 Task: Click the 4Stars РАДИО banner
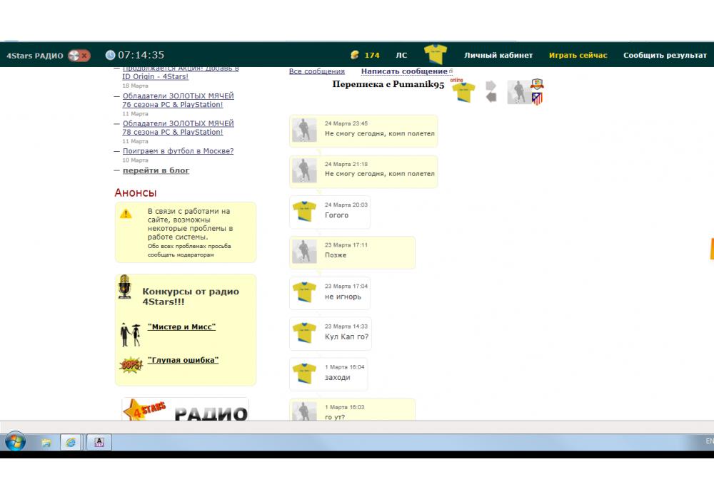pyautogui.click(x=186, y=409)
